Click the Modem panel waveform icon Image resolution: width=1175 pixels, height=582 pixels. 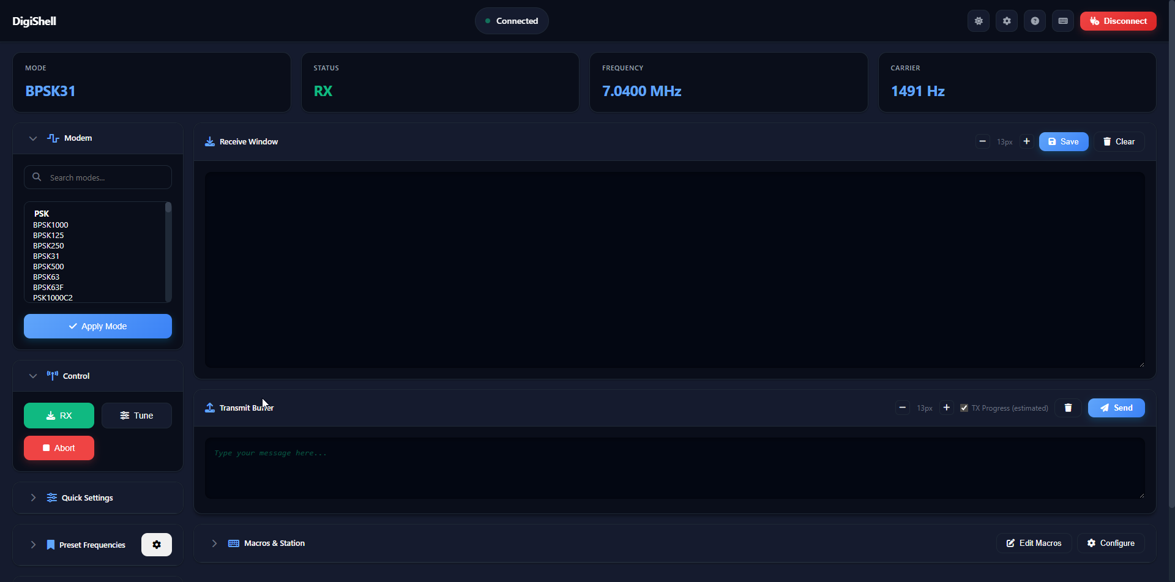coord(53,138)
